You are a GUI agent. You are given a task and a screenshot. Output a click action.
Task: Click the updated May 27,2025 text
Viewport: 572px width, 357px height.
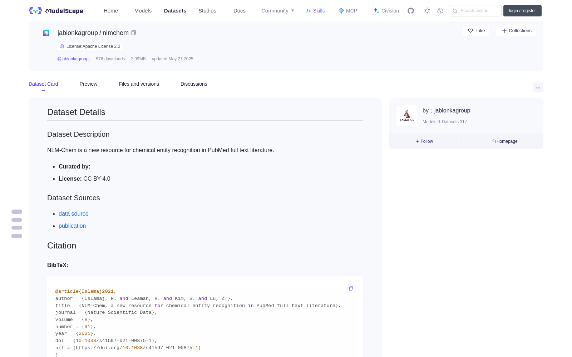[172, 59]
